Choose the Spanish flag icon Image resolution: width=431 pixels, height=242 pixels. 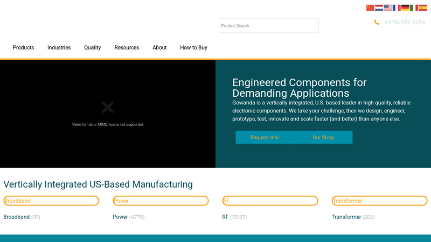click(x=423, y=8)
